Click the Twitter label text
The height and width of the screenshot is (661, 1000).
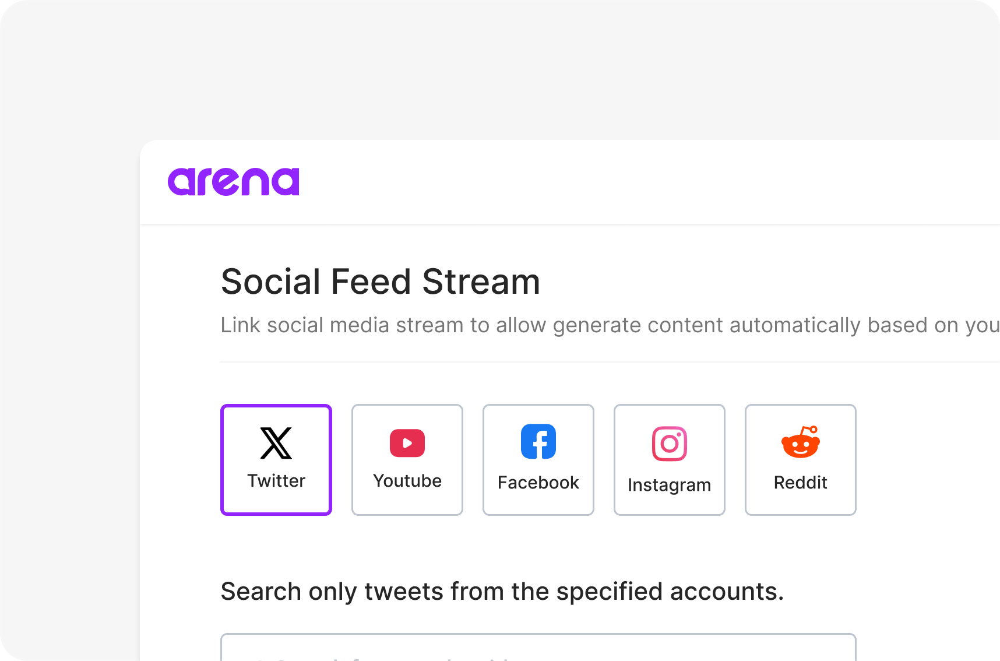tap(276, 481)
